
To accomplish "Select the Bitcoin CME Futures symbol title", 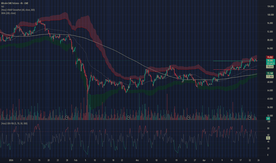I will [x=15, y=3].
